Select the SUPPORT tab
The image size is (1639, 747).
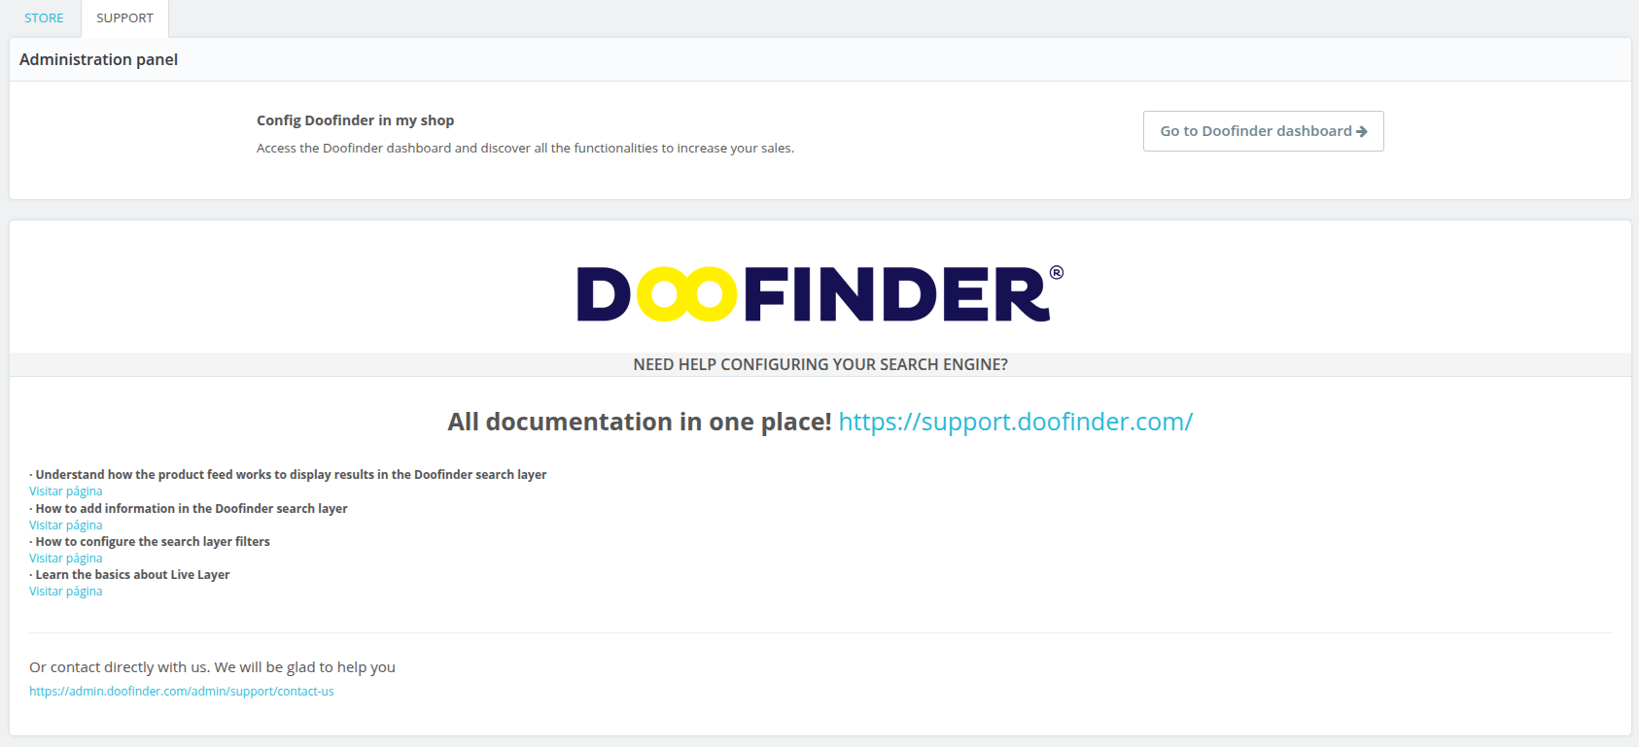click(x=124, y=18)
